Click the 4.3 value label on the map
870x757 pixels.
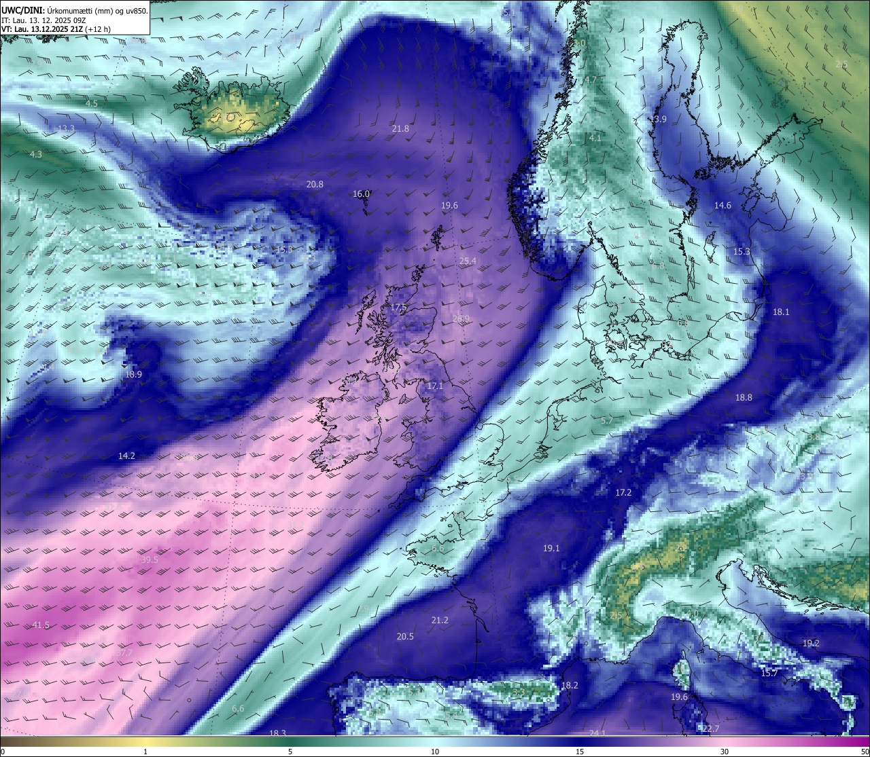click(x=36, y=154)
